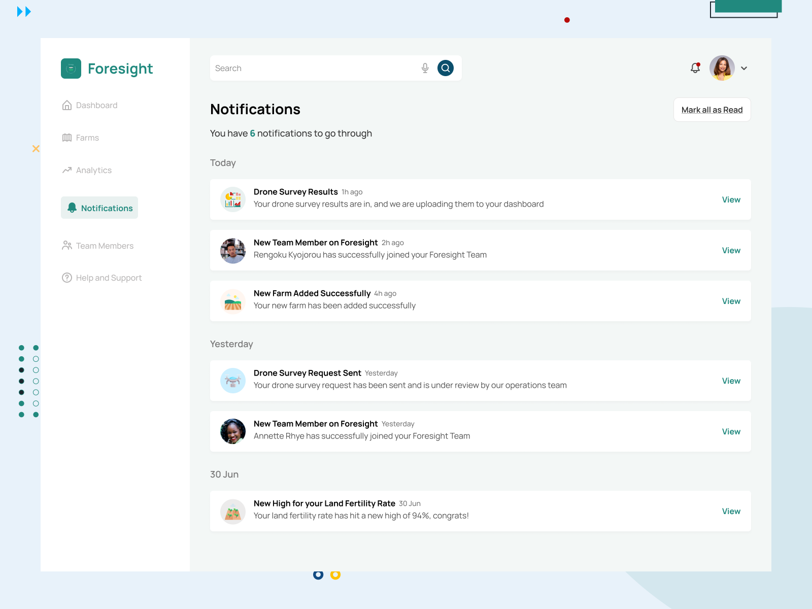
Task: Click the teal search magnifier button
Action: 445,67
